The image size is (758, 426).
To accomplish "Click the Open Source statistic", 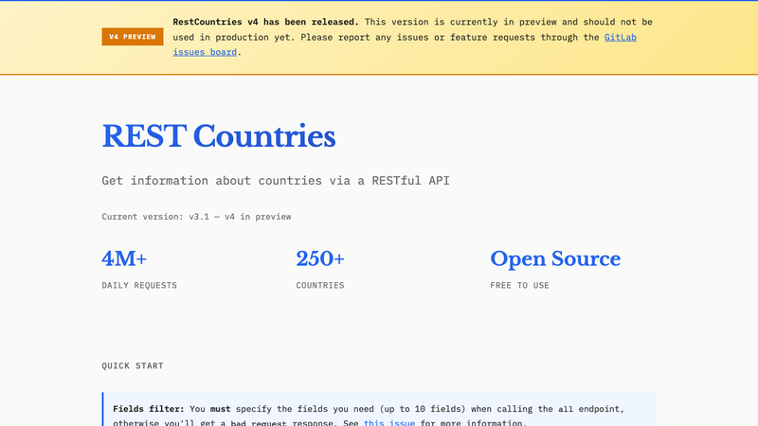I will tap(555, 258).
